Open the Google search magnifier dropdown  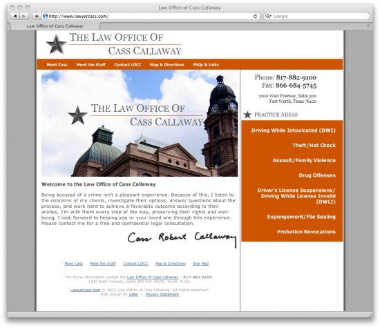268,17
